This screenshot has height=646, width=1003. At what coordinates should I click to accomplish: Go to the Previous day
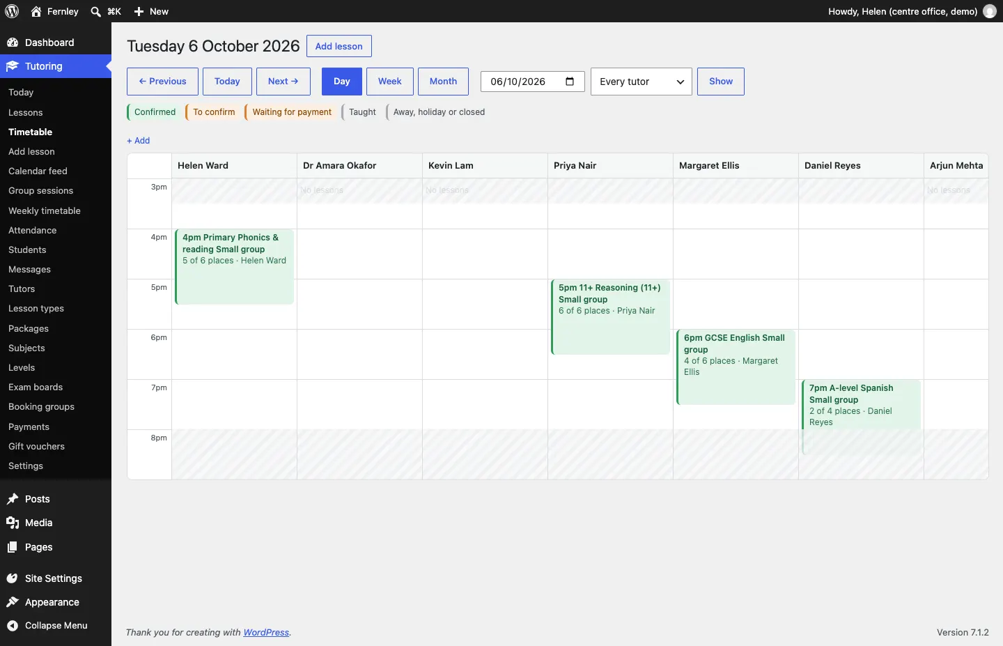click(x=162, y=82)
